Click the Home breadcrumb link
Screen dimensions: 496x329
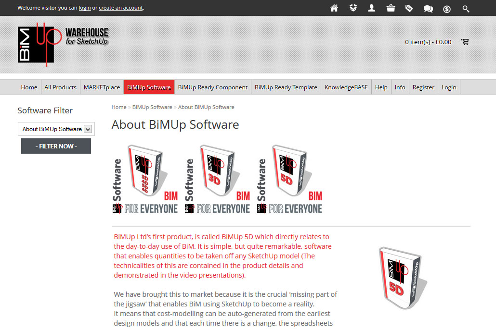click(119, 107)
